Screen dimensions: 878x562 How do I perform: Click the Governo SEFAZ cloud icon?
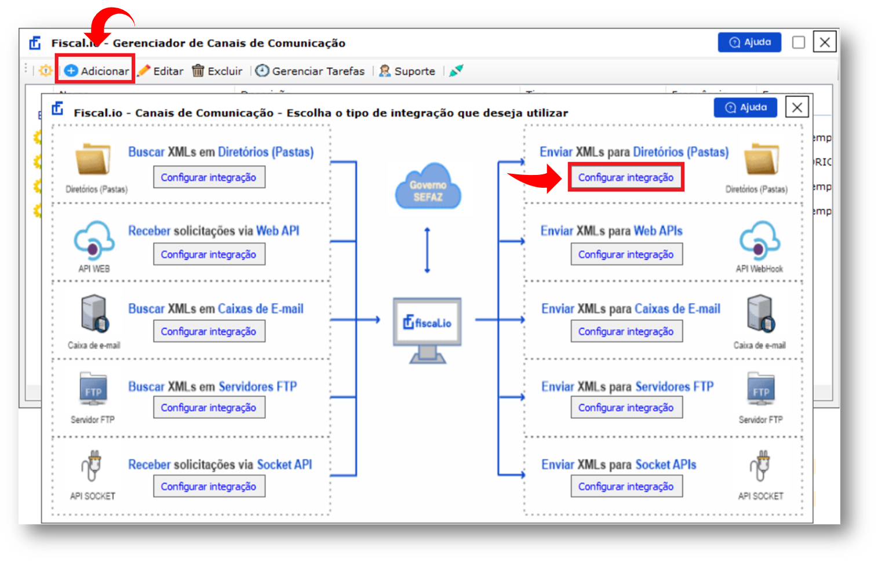click(x=428, y=187)
